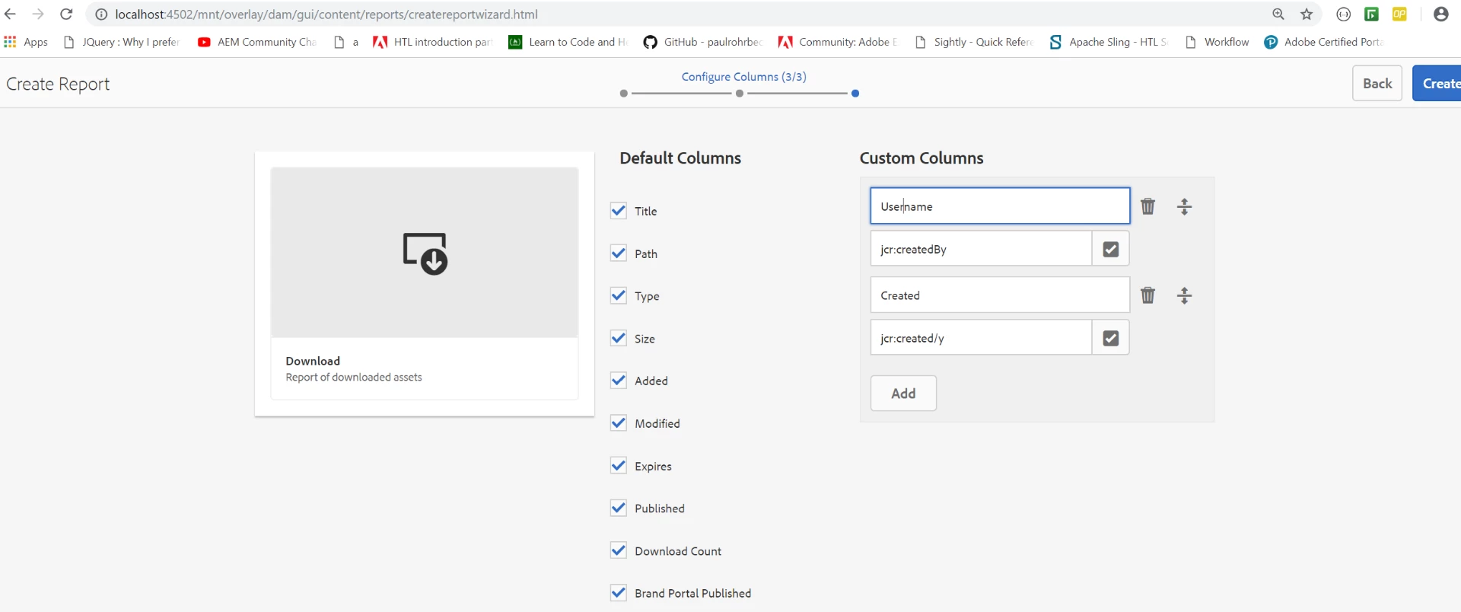Click the Download report card icon
This screenshot has width=1461, height=612.
click(425, 253)
